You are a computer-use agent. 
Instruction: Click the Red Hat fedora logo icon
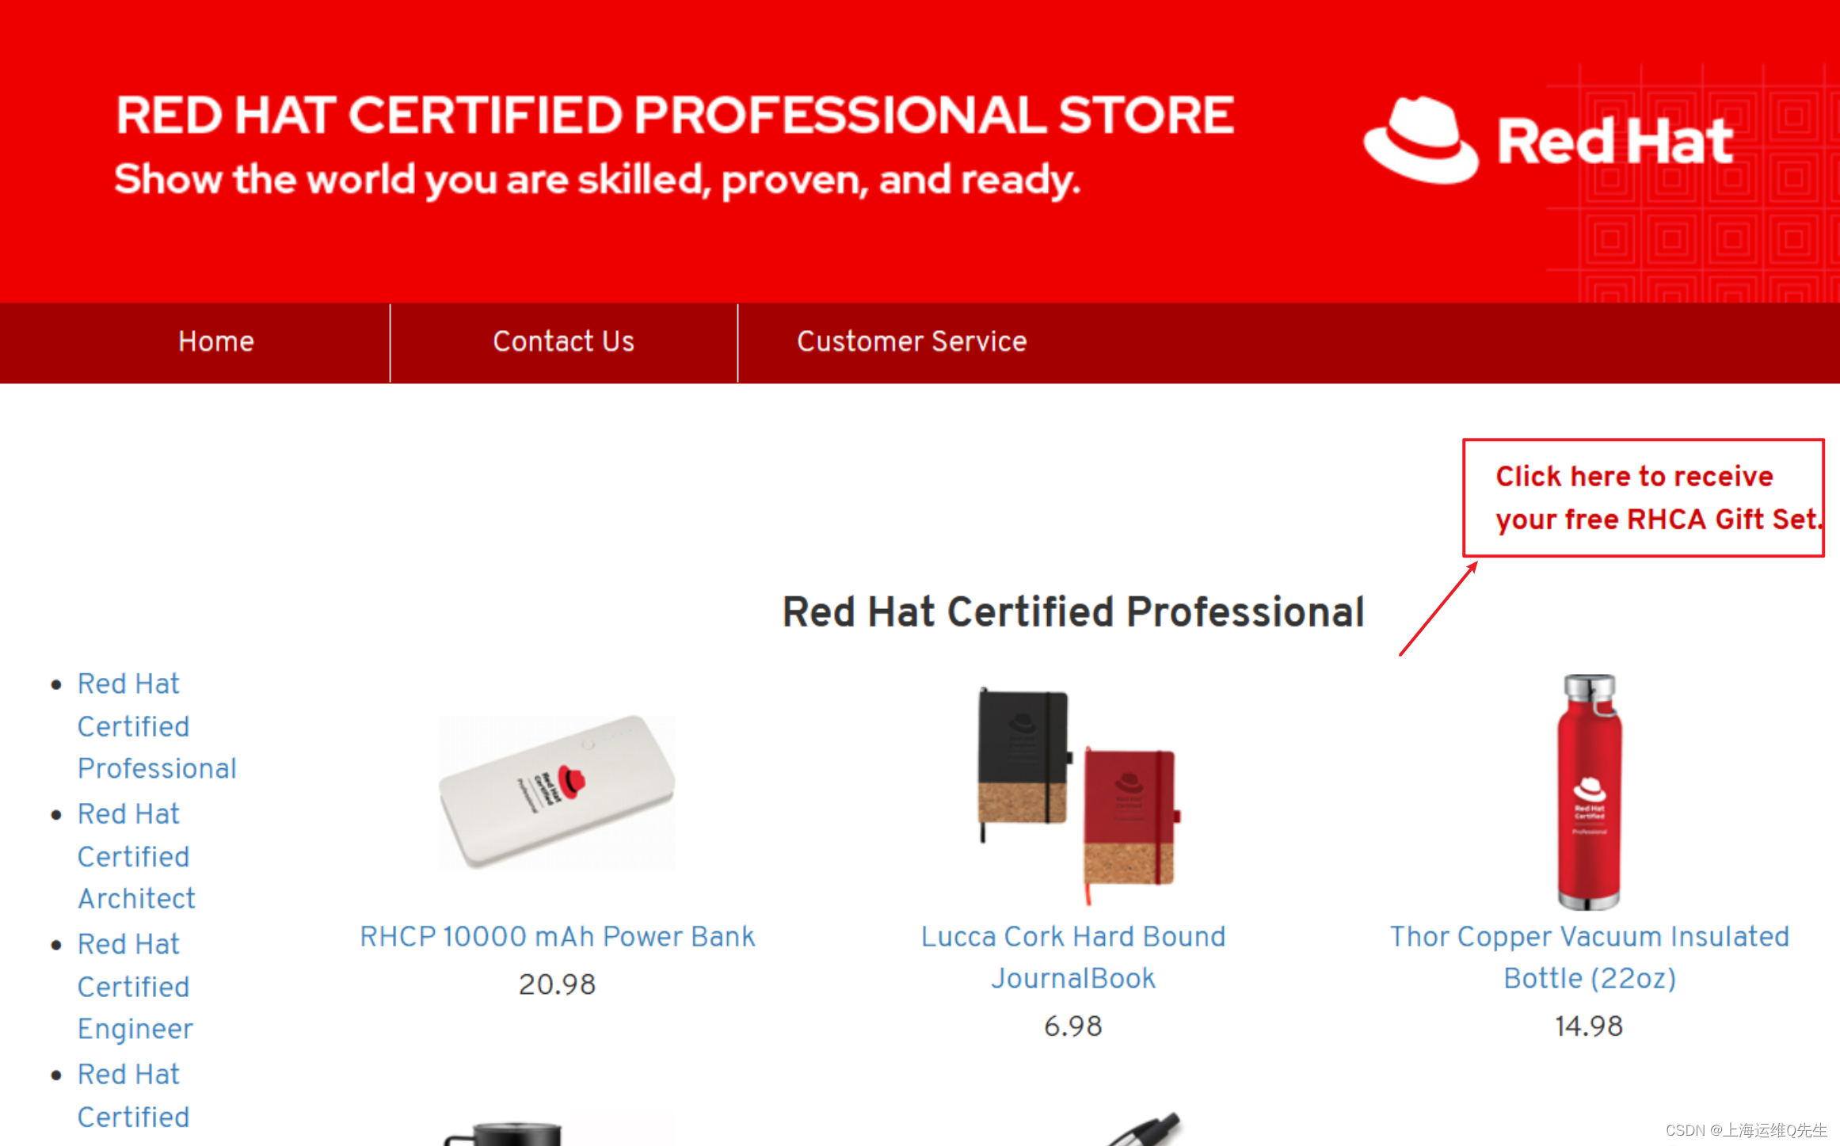click(1420, 141)
